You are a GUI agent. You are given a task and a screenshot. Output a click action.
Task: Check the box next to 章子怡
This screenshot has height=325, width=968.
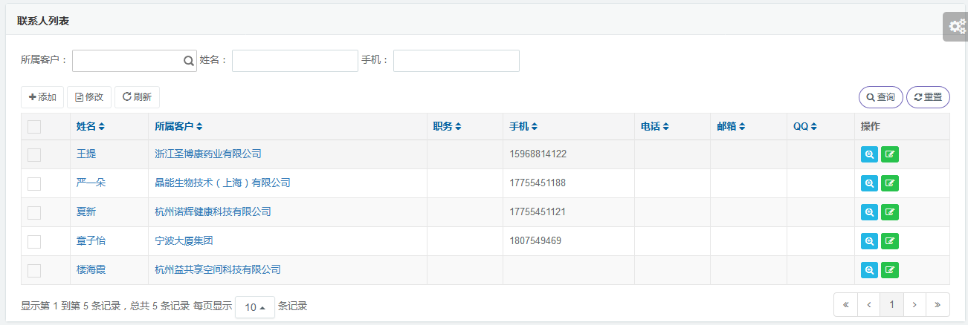[x=34, y=241]
